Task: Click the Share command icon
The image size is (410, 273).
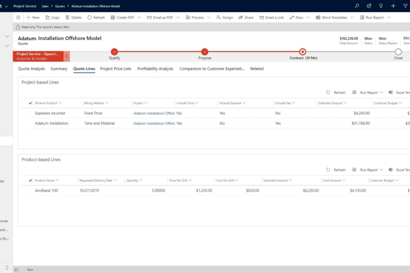Action: click(241, 17)
